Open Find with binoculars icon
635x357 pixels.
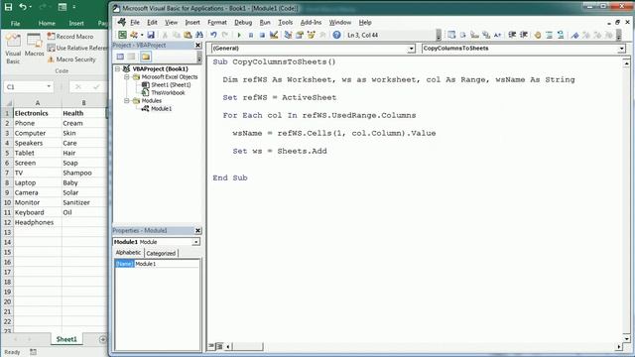[198, 36]
